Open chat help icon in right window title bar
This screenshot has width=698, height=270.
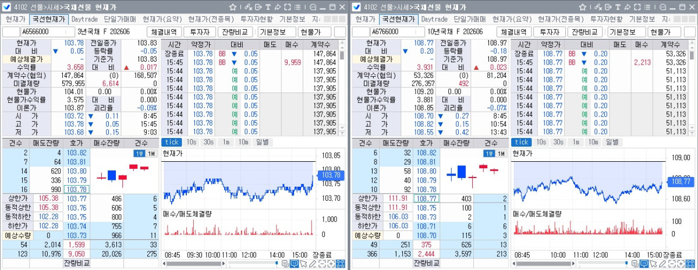click(x=663, y=7)
